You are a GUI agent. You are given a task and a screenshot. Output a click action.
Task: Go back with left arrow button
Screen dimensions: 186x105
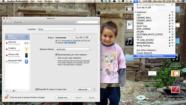click(x=5, y=22)
